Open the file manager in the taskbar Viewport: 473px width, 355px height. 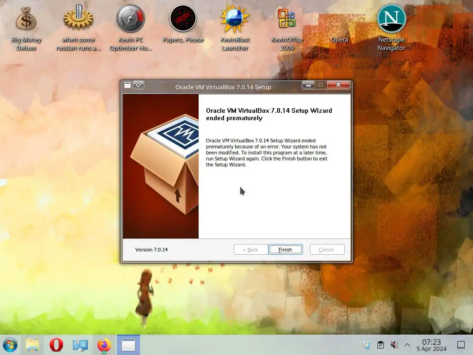(x=32, y=345)
